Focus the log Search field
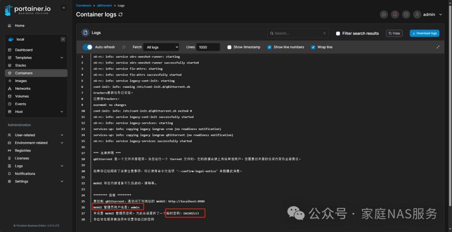 click(298, 33)
